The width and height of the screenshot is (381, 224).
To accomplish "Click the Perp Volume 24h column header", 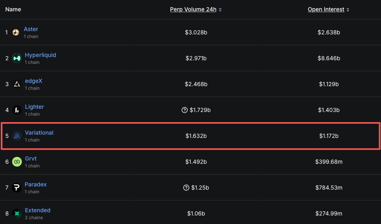I will [193, 9].
